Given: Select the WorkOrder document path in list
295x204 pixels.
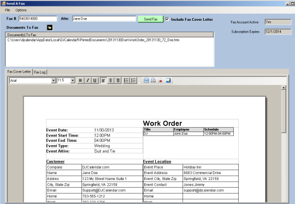Looking at the screenshot, I should pos(93,40).
